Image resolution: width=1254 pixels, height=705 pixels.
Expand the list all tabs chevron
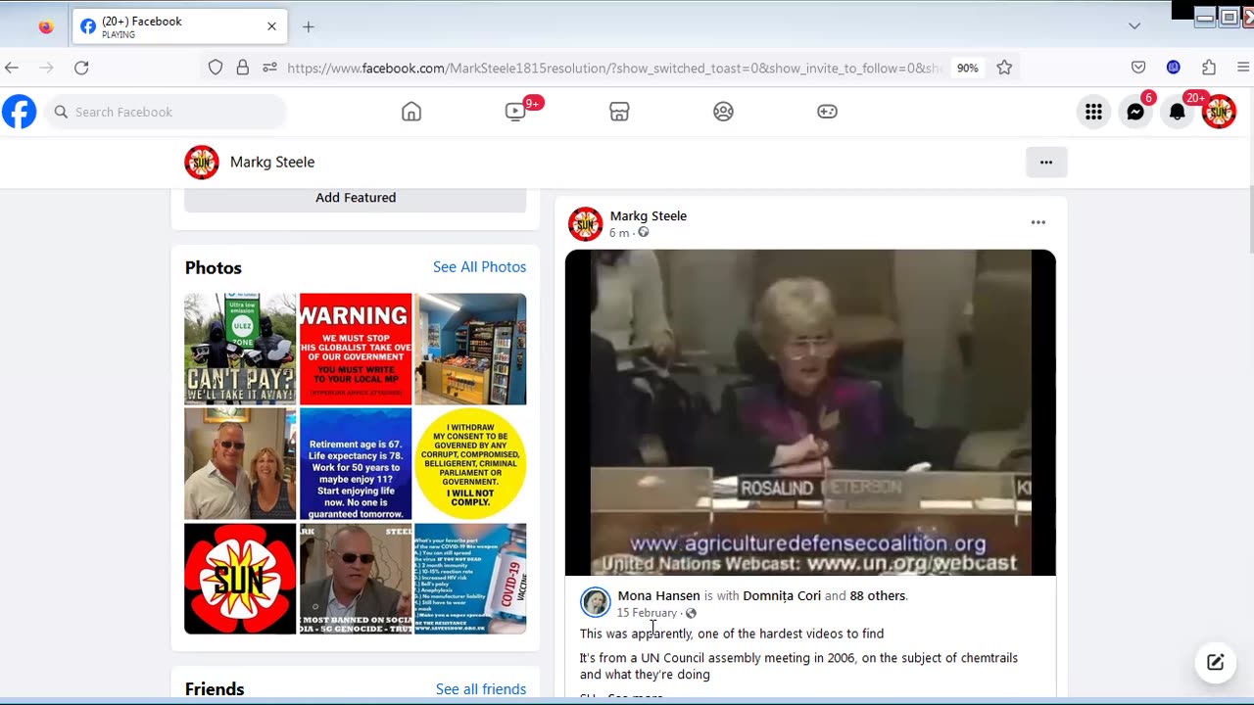coord(1134,26)
